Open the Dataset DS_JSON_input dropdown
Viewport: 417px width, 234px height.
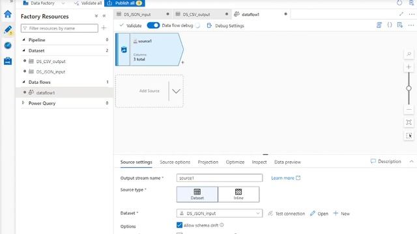coord(220,213)
